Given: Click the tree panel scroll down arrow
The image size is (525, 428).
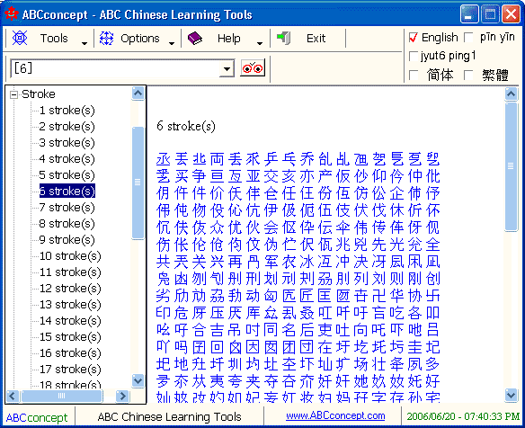Looking at the screenshot, I should click(138, 380).
